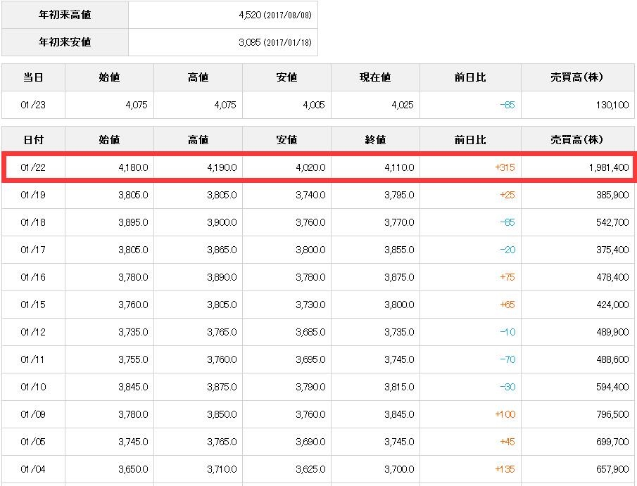
Task: Click the 当日 column header
Action: tap(33, 77)
